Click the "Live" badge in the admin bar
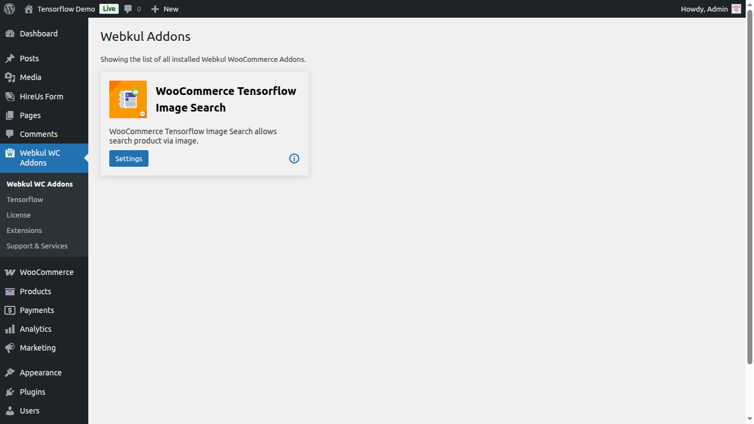 108,8
